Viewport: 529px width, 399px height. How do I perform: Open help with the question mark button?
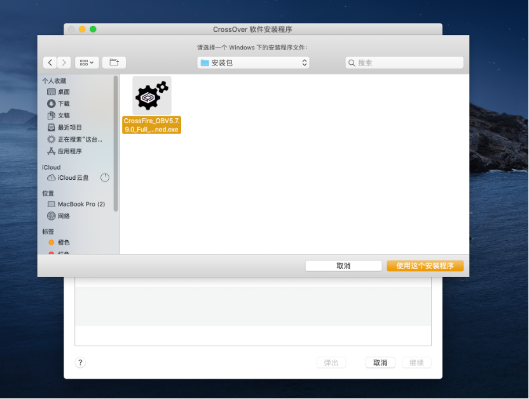pos(80,363)
